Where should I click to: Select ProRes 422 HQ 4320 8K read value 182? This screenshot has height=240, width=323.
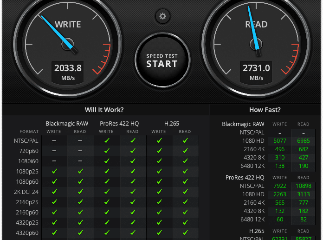[304, 211]
